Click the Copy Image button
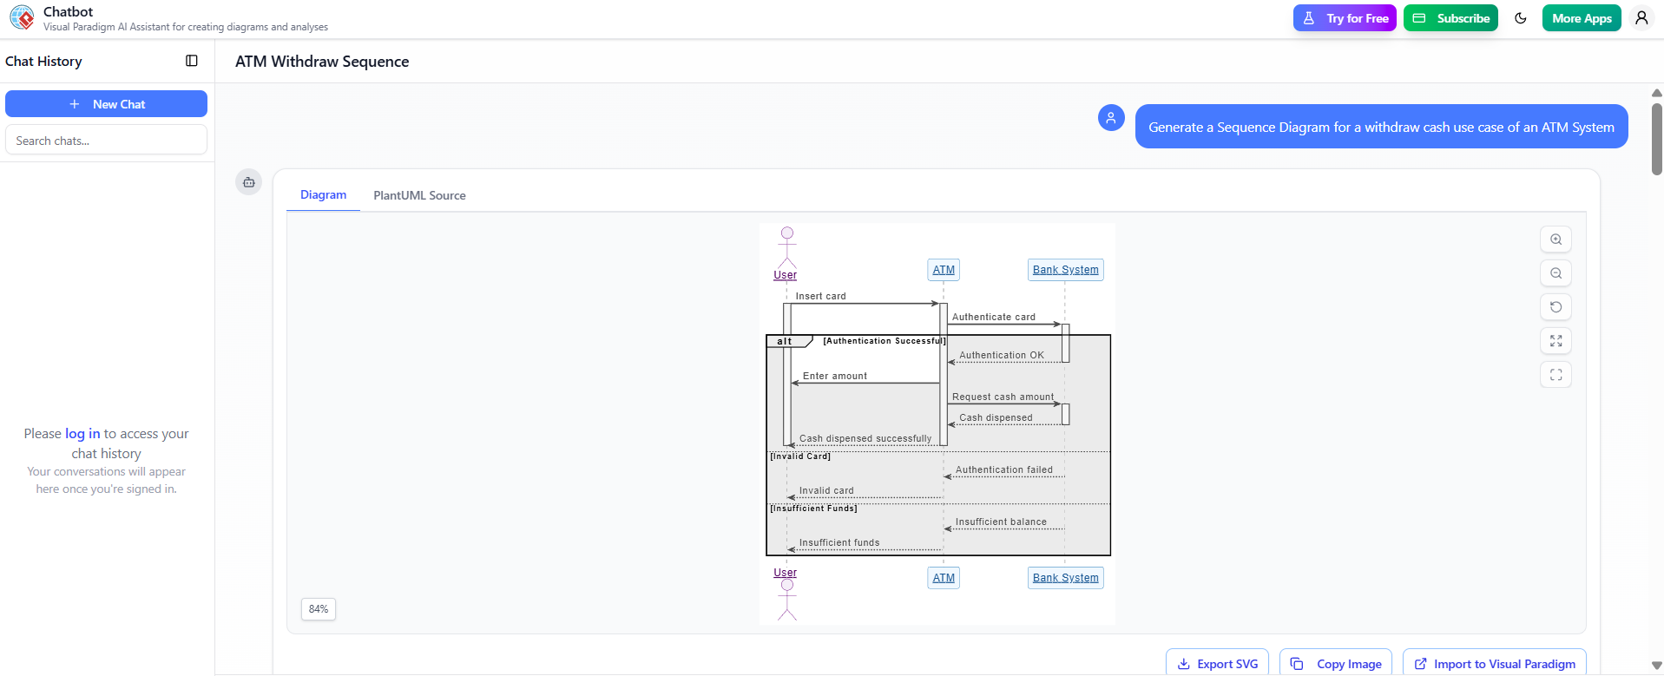Screen dimensions: 1664x676 [x=1335, y=664]
